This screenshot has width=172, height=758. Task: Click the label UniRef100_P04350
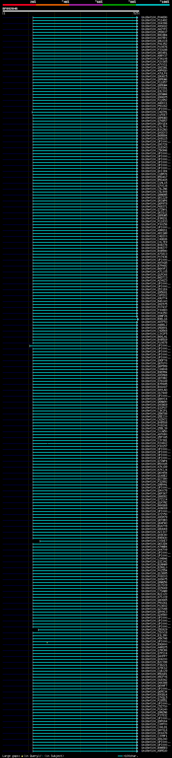pos(154,313)
